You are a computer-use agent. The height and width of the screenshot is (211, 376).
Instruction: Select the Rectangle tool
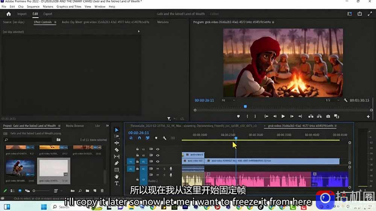tap(117, 170)
